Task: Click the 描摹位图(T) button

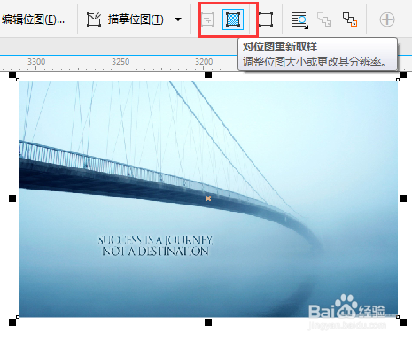Action: pos(136,19)
